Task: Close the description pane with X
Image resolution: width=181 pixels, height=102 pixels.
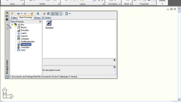Action: pyautogui.click(x=114, y=67)
